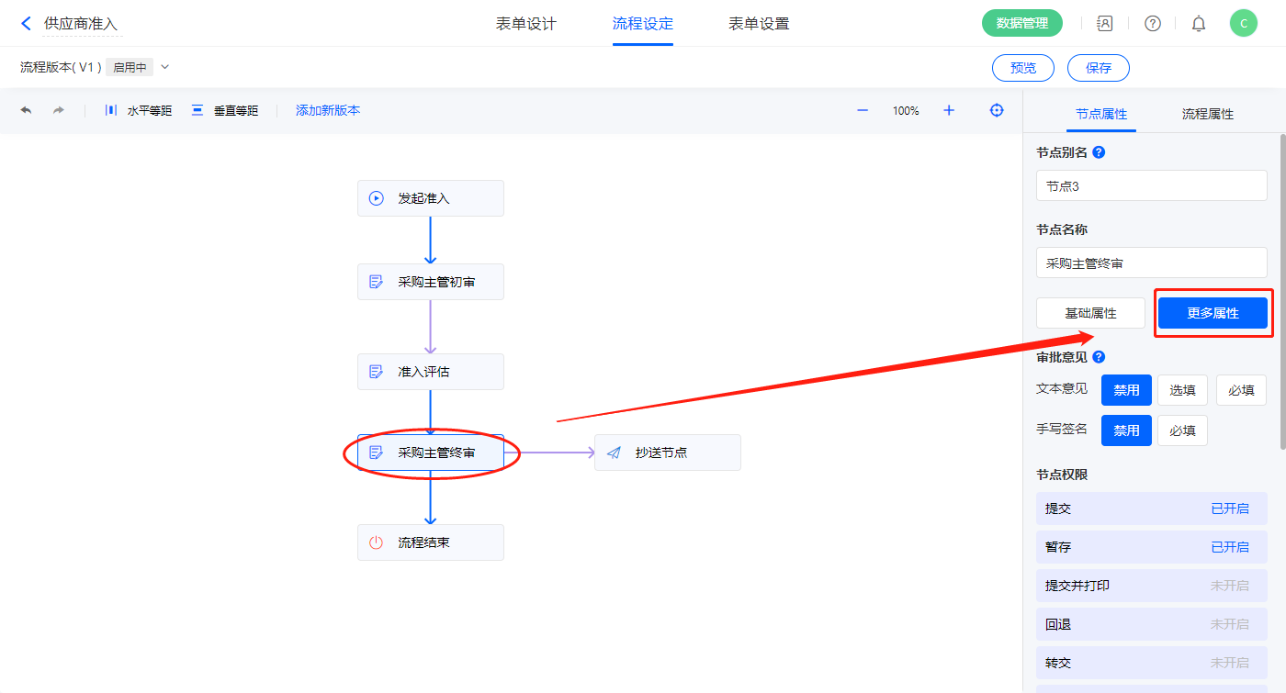Screen dimensions: 1286x693
Task: Click the undo arrow icon
Action: click(26, 110)
